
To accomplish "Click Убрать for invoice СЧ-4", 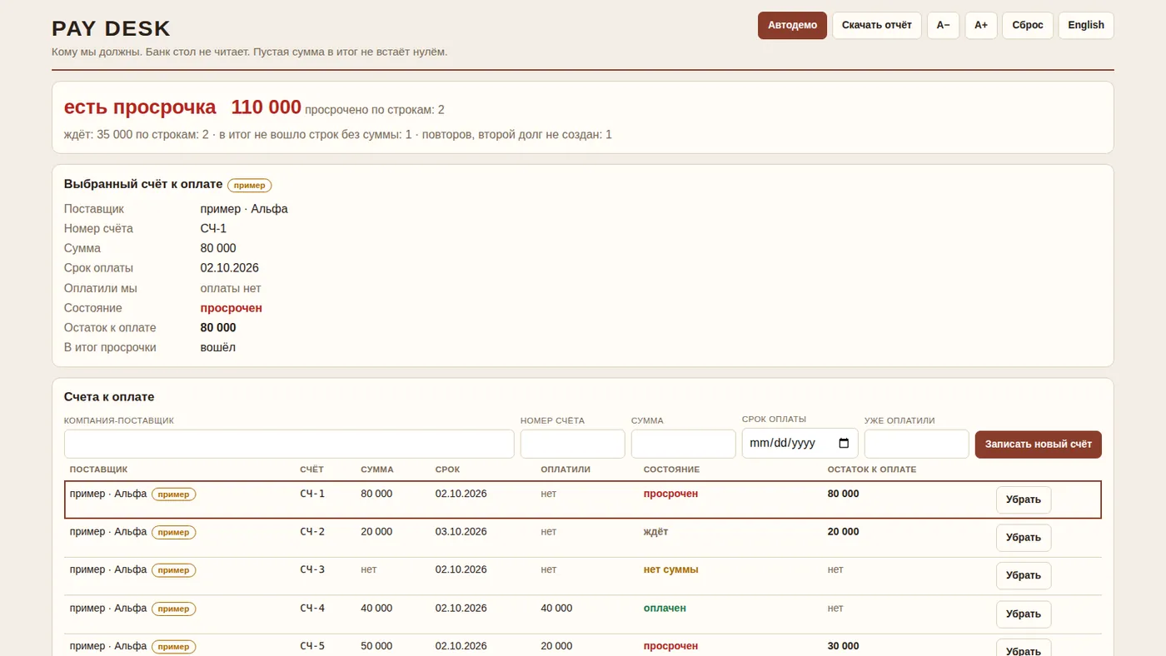I will coord(1024,614).
